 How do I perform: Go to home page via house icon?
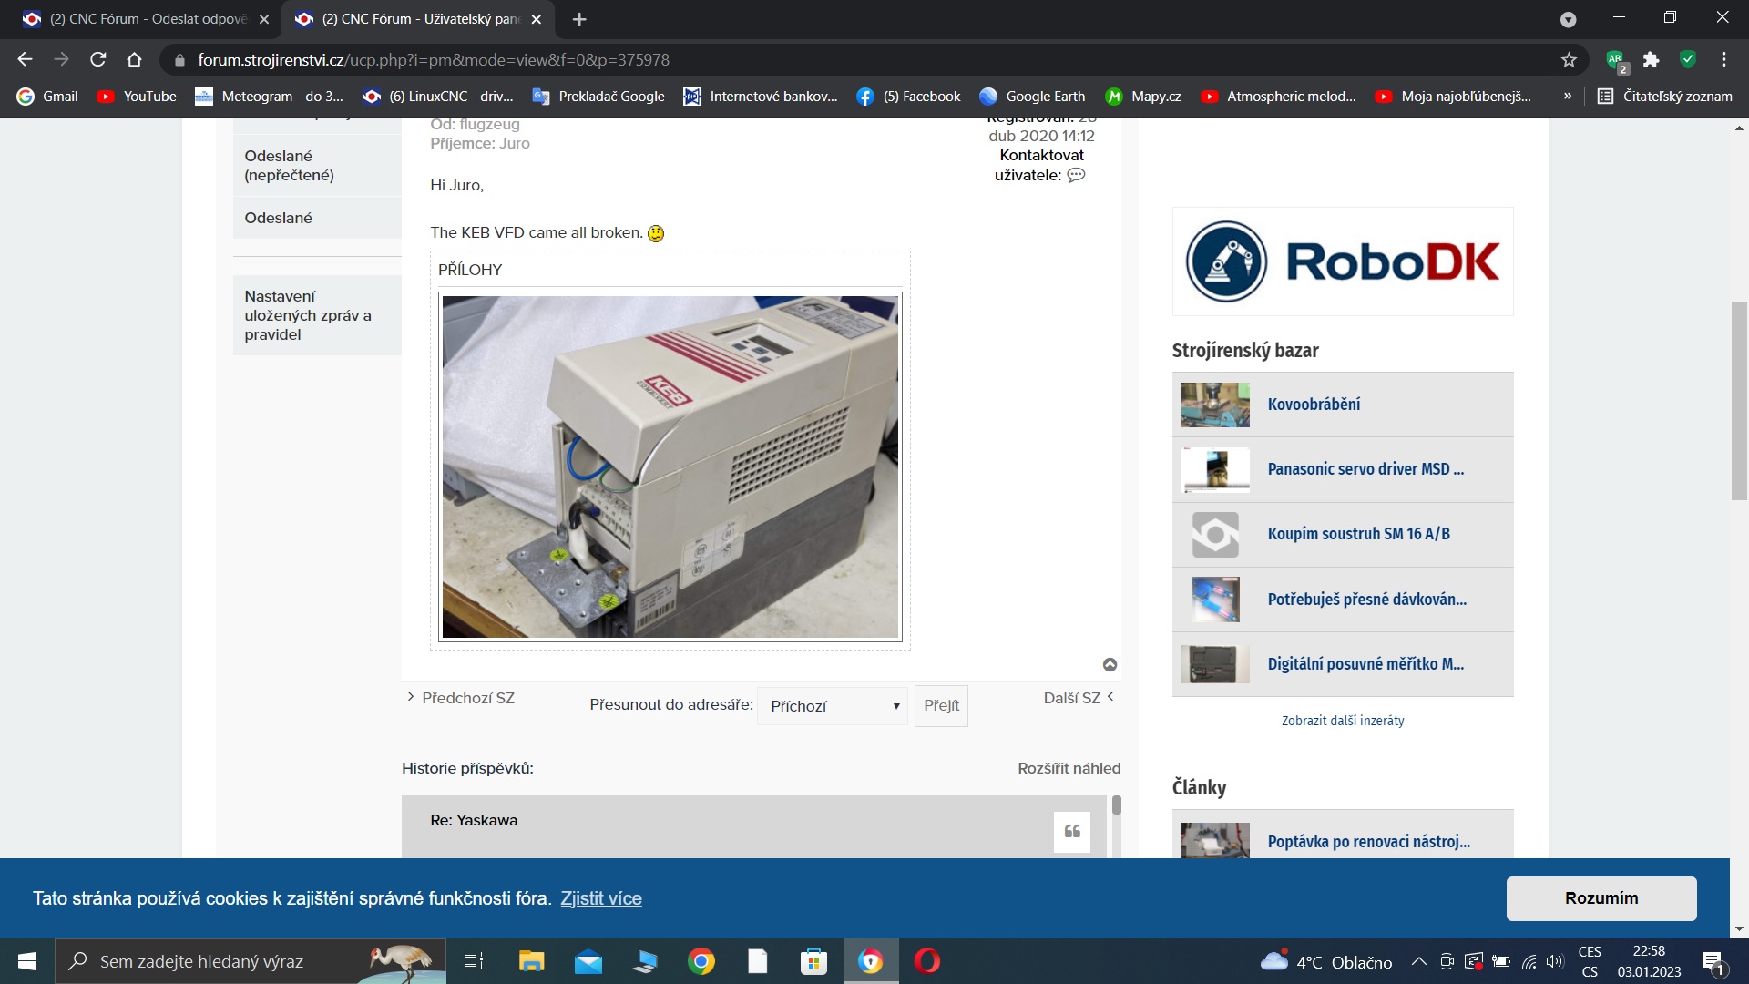point(135,60)
